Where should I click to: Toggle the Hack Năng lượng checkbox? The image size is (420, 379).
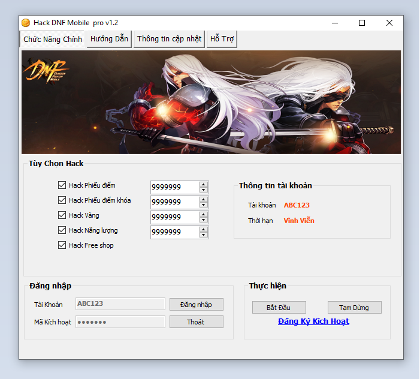coord(62,230)
